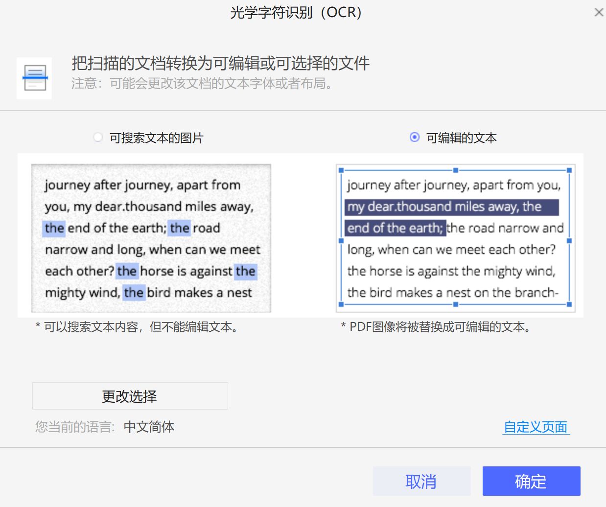This screenshot has height=507, width=606.
Task: Open the 自定义页面 link
Action: click(x=536, y=427)
